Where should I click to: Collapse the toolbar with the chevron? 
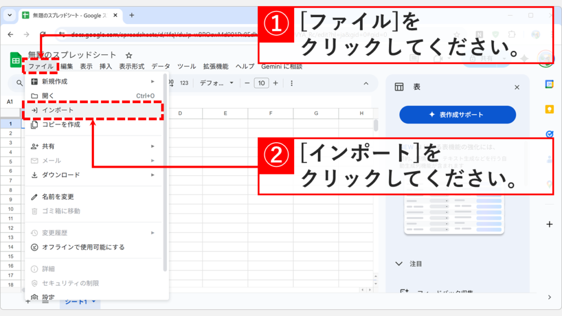(365, 83)
